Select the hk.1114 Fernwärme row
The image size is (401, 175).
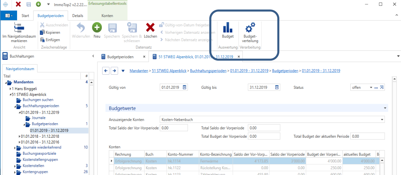click(245, 161)
